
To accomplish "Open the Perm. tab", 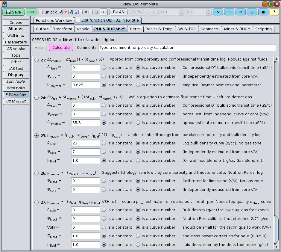I will [x=136, y=29].
